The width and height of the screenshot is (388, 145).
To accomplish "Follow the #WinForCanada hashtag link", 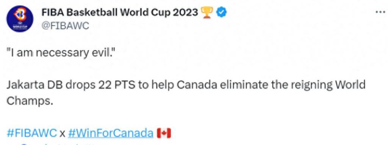I will click(110, 133).
